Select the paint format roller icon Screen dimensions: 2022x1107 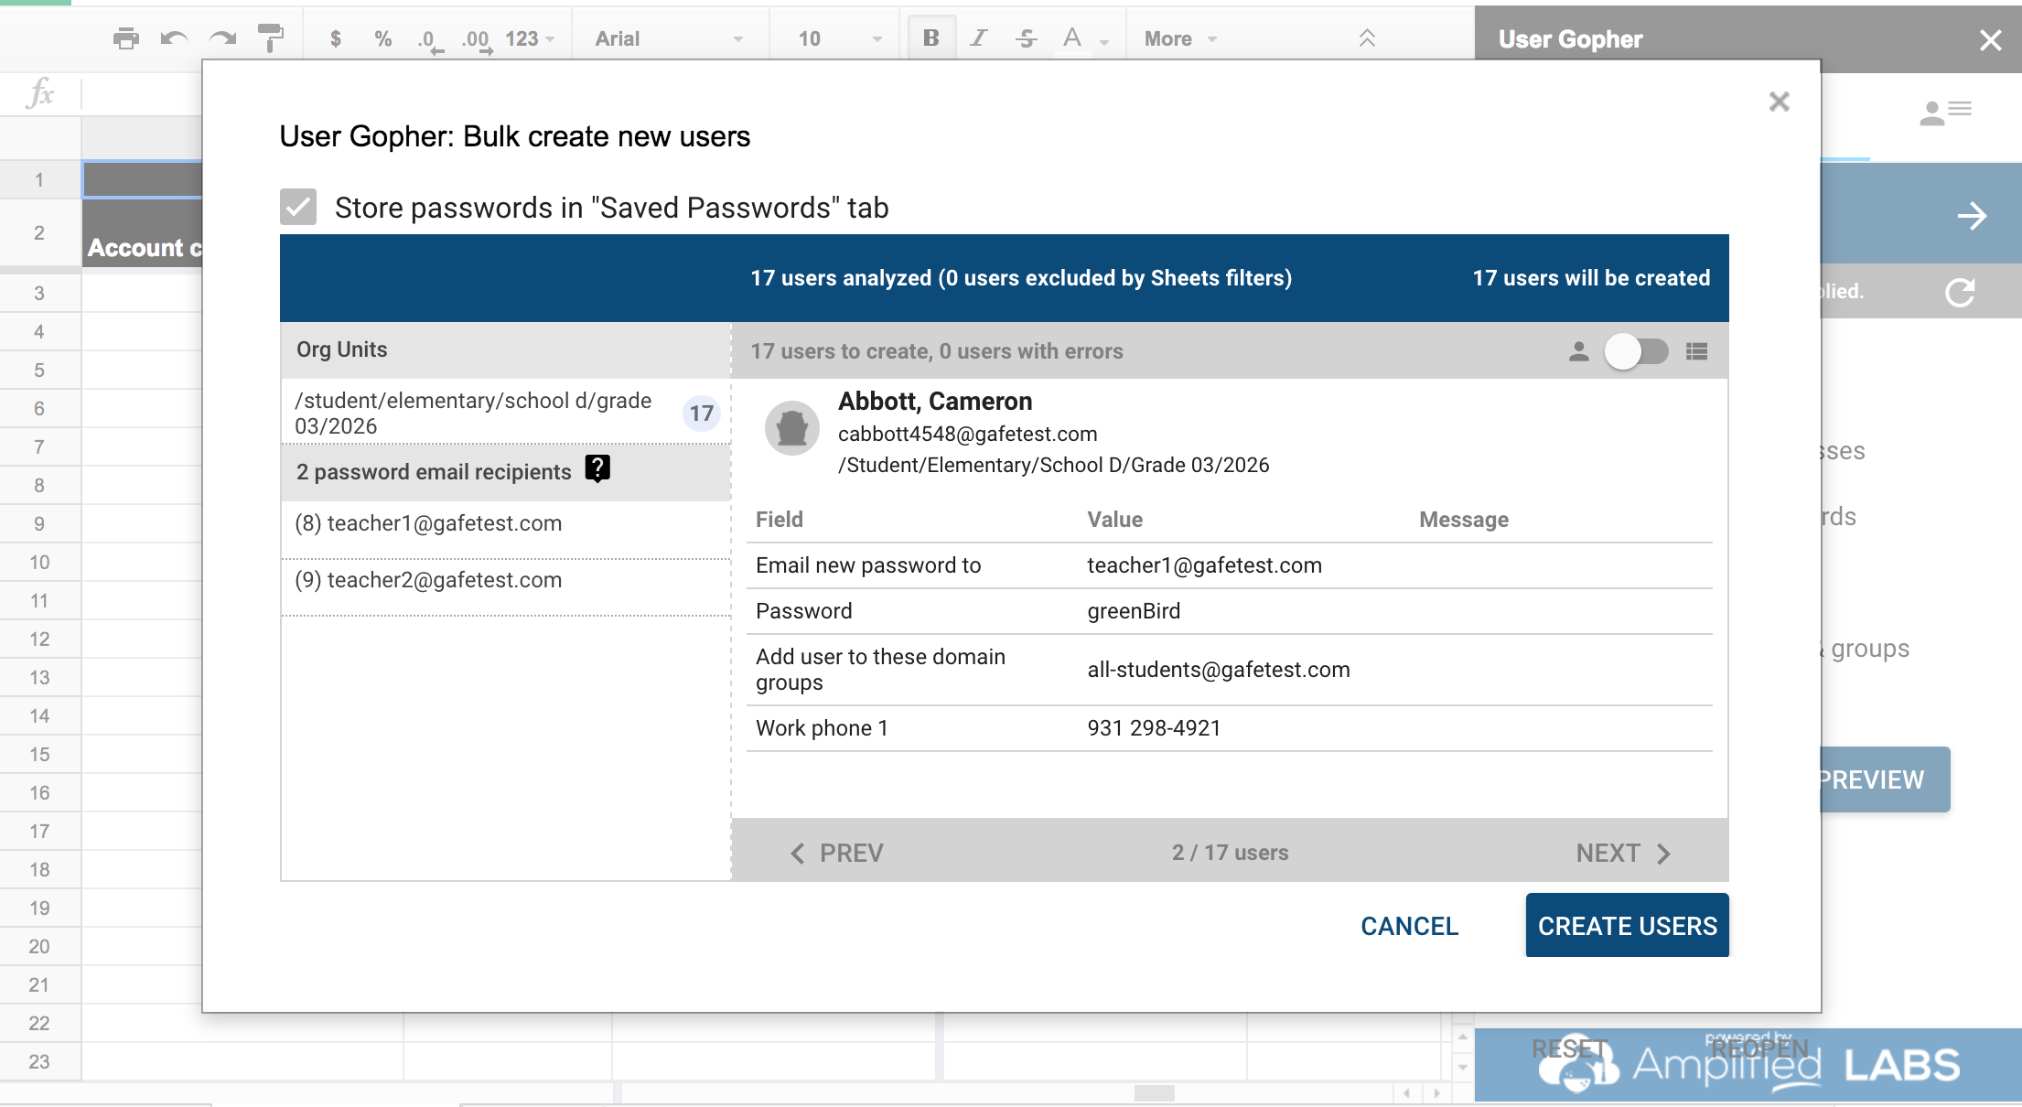click(x=270, y=38)
